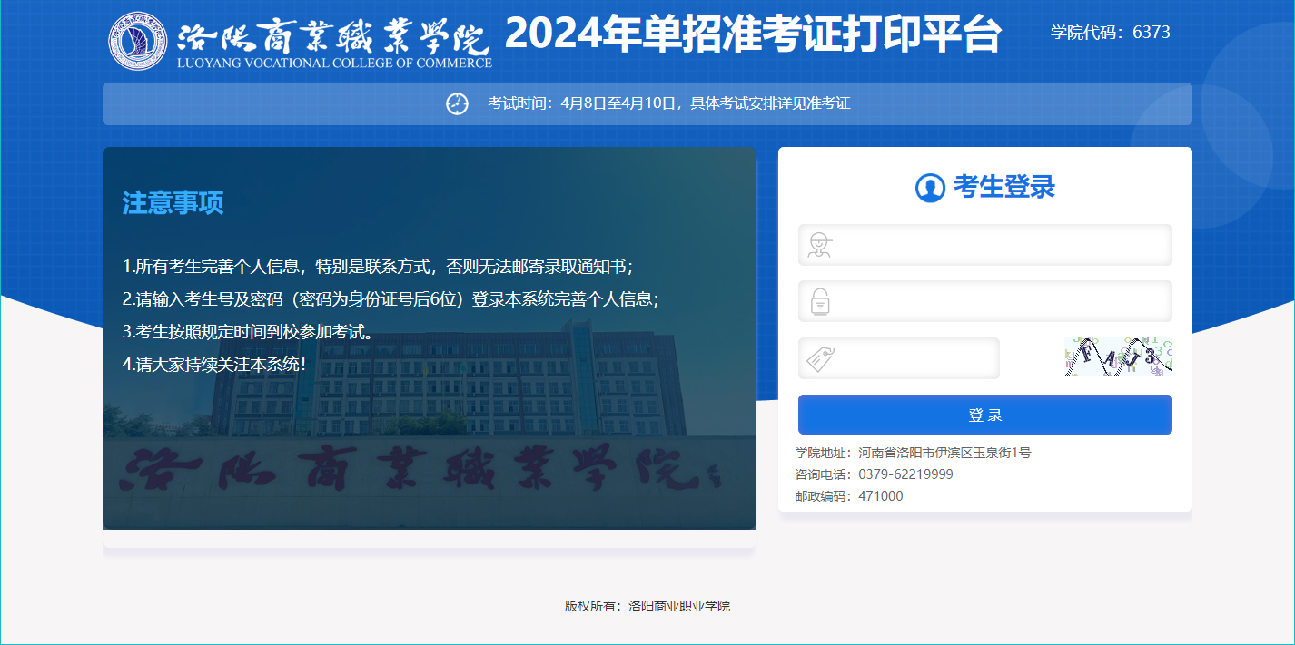This screenshot has width=1295, height=645.
Task: Click the 学院代码：6373 text
Action: tap(1110, 33)
